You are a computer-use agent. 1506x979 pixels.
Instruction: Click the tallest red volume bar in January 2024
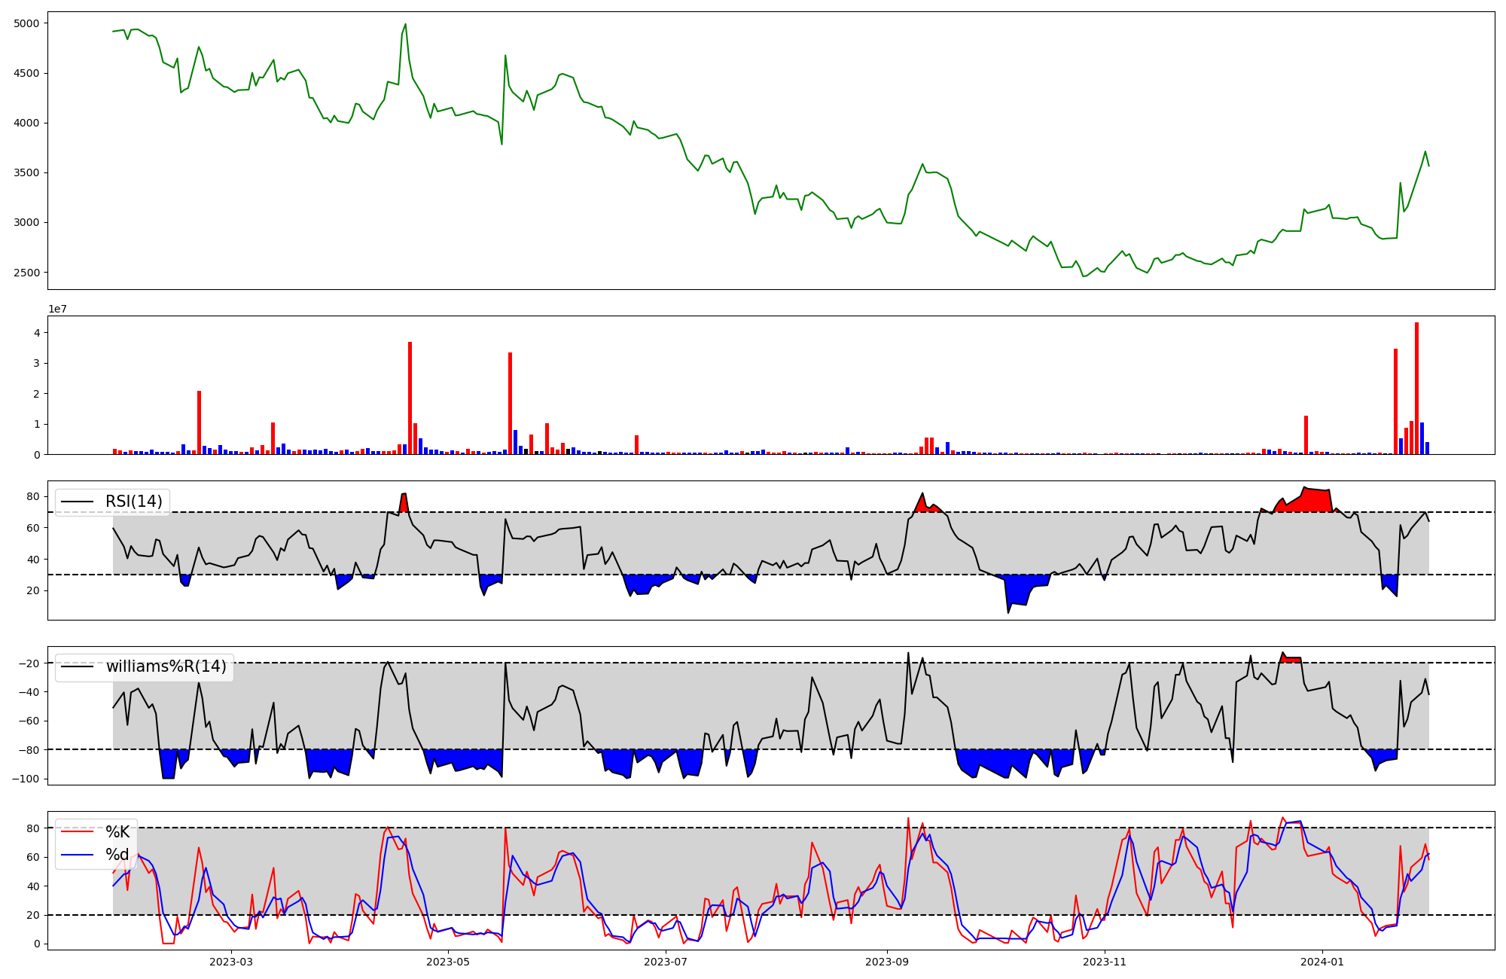point(1416,389)
